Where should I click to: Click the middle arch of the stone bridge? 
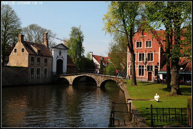(84, 80)
